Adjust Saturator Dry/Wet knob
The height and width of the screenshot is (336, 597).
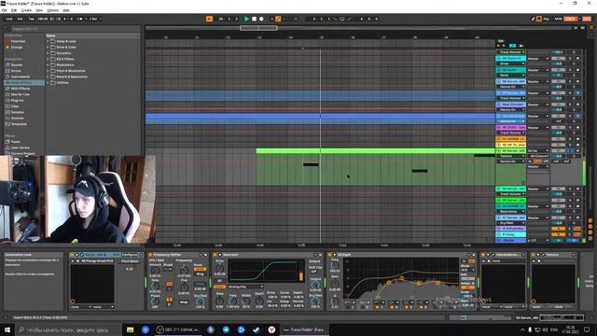[x=315, y=301]
